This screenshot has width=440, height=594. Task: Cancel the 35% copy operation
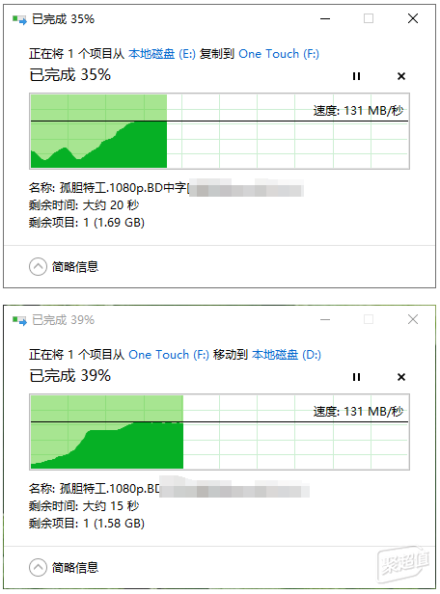(401, 76)
